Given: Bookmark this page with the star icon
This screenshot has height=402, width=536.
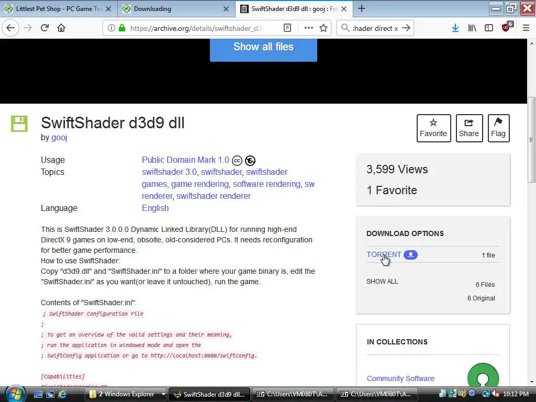Looking at the screenshot, I should pyautogui.click(x=323, y=28).
